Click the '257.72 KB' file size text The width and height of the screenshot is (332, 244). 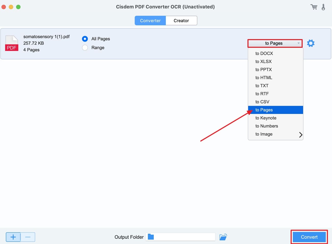tap(33, 43)
